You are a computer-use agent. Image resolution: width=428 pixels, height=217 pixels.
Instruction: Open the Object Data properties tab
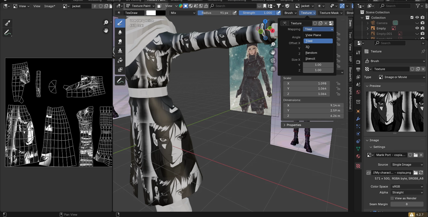coord(358,149)
